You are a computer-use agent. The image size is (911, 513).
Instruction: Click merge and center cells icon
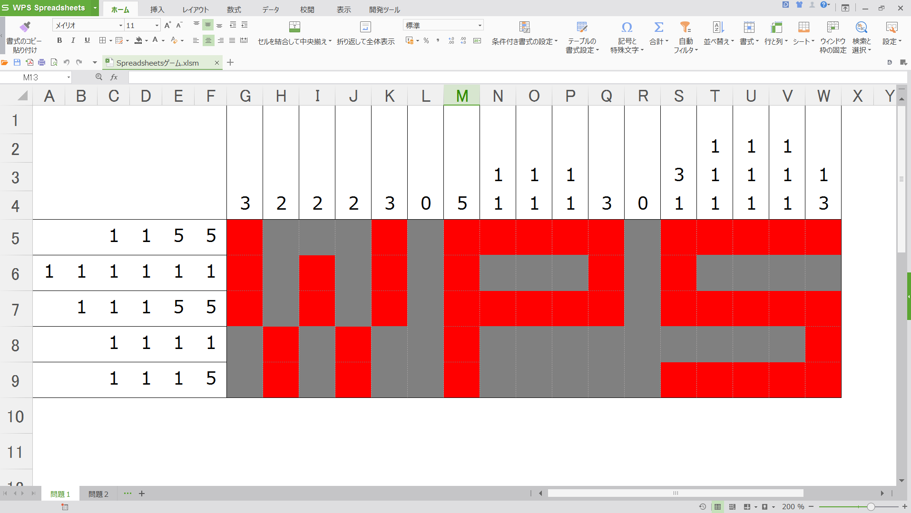(294, 27)
